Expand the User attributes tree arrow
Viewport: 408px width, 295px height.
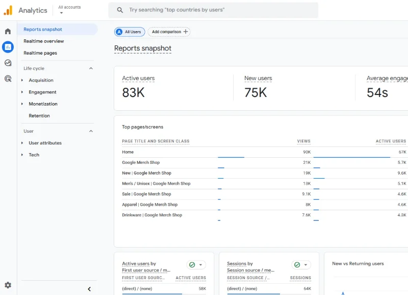[x=22, y=143]
